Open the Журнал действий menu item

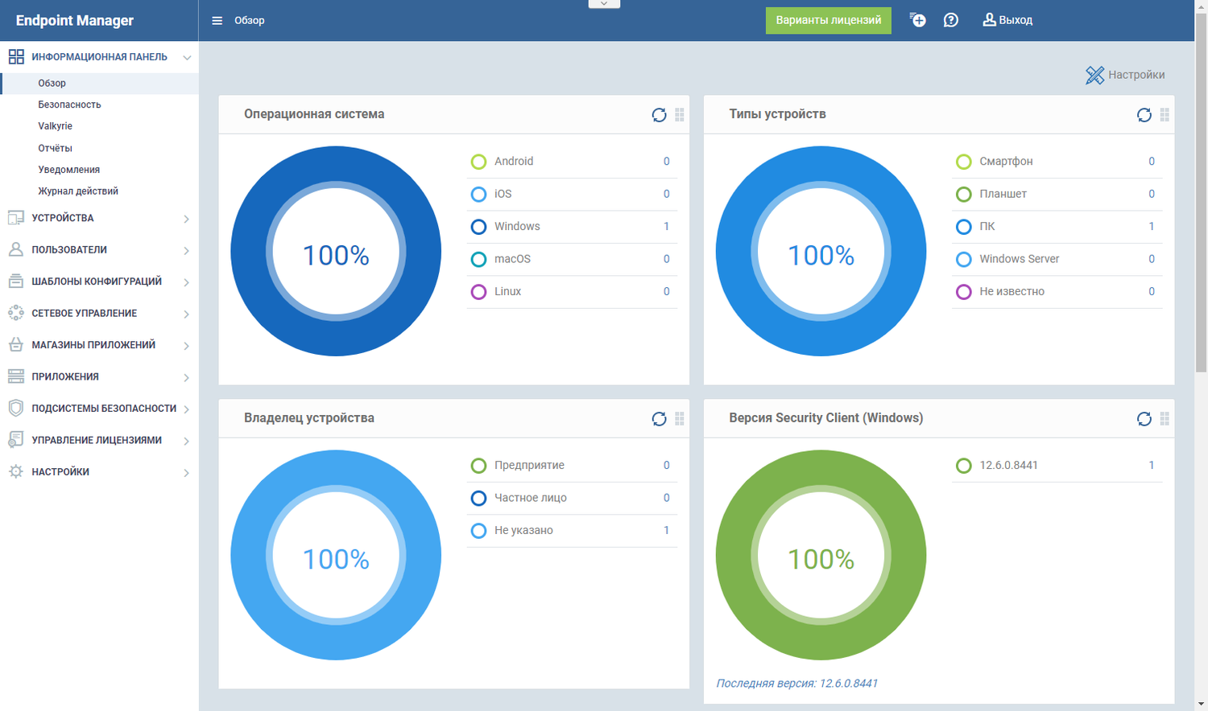tap(78, 191)
